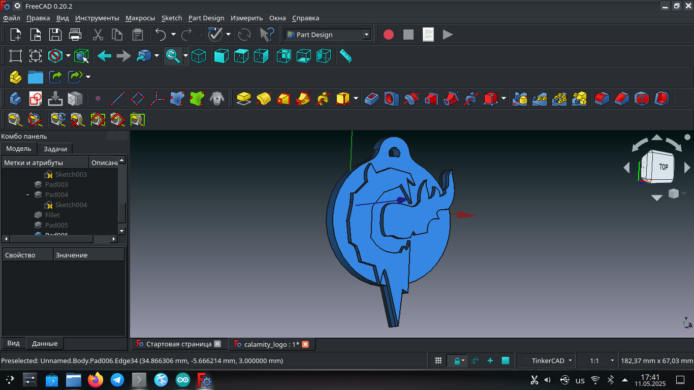
Task: Click the sheep-head icon in the toolbar
Action: click(217, 98)
